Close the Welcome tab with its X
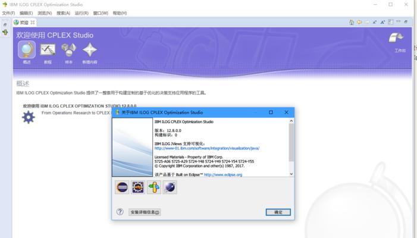Image resolution: width=417 pixels, height=238 pixels. click(x=33, y=23)
